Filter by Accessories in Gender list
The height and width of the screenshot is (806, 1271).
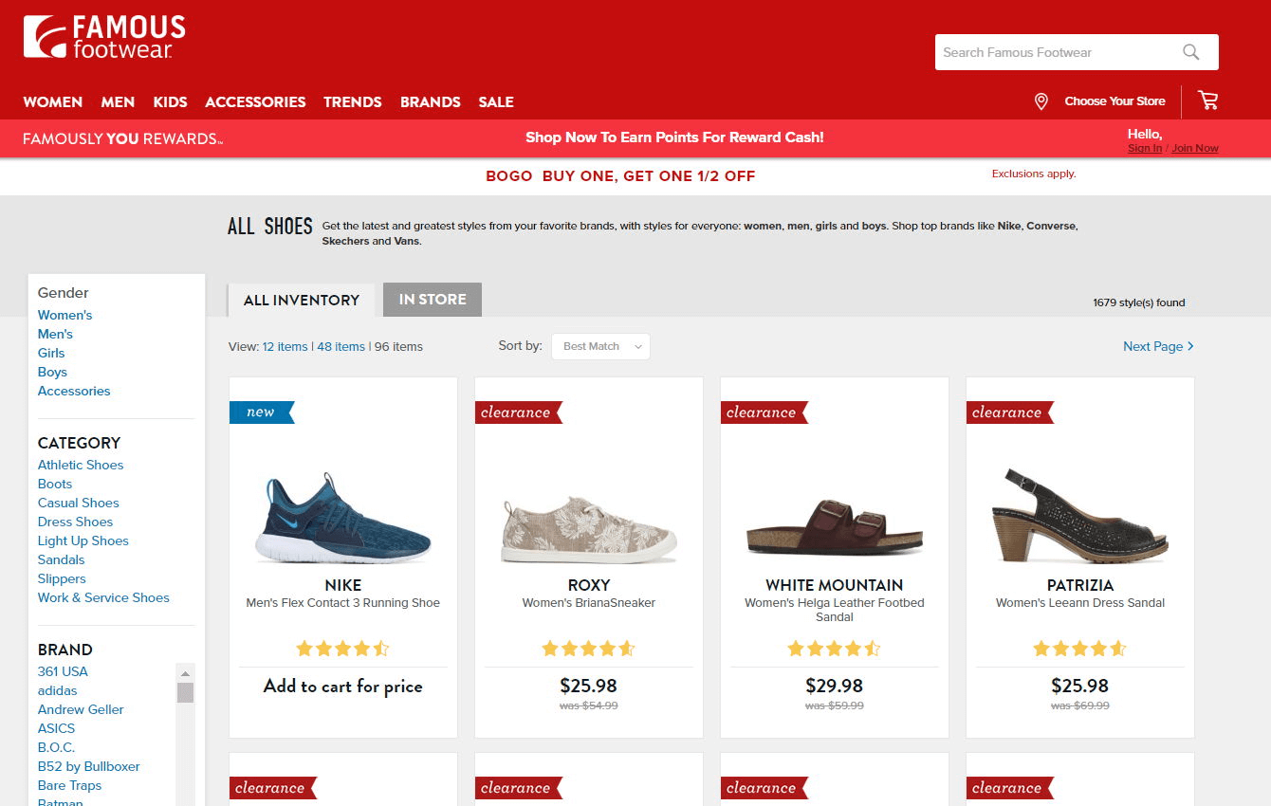click(x=74, y=391)
